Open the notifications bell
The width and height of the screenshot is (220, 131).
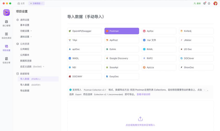[209, 3]
